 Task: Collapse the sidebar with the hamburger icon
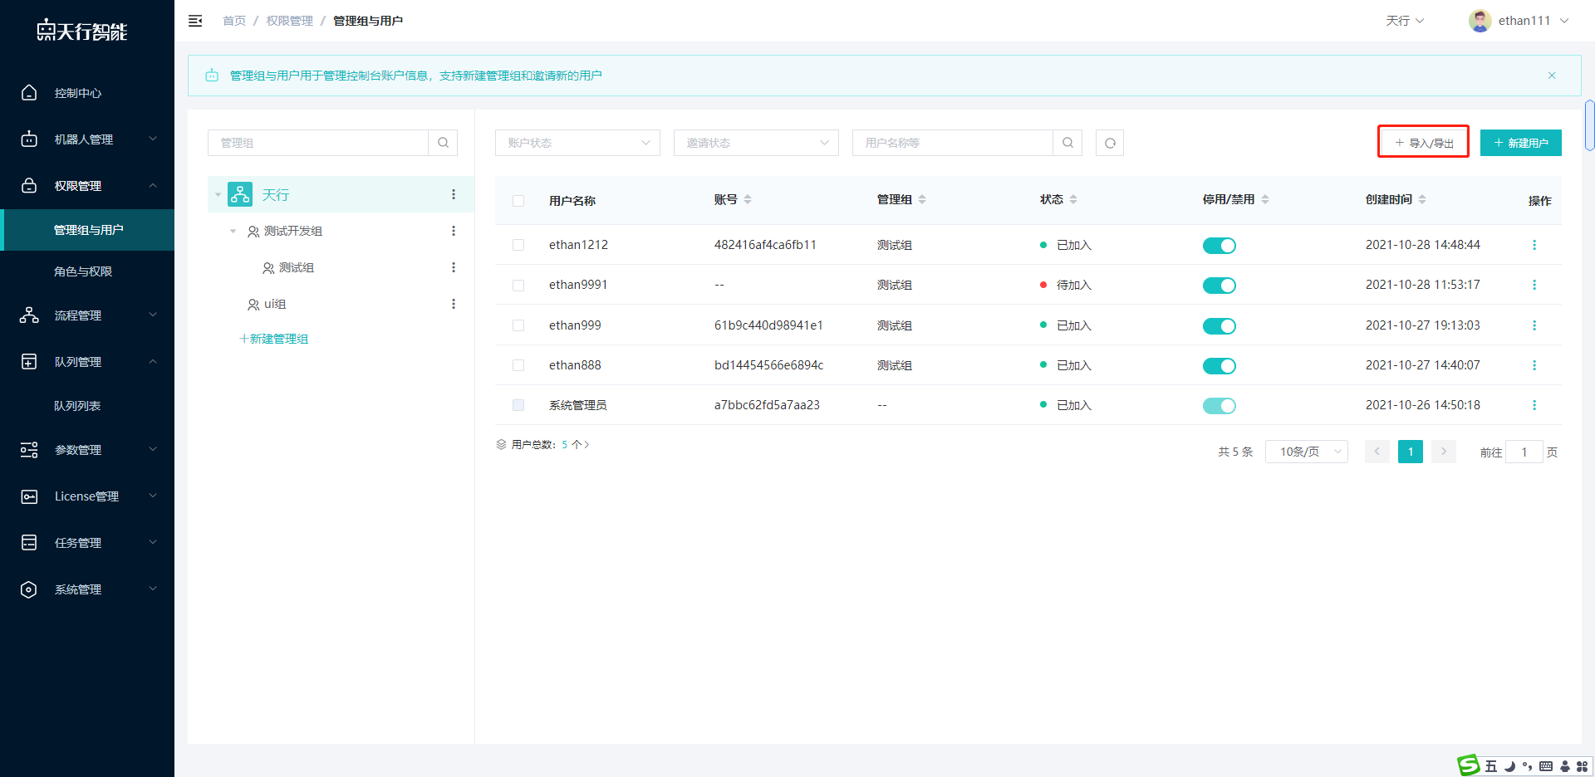coord(195,21)
